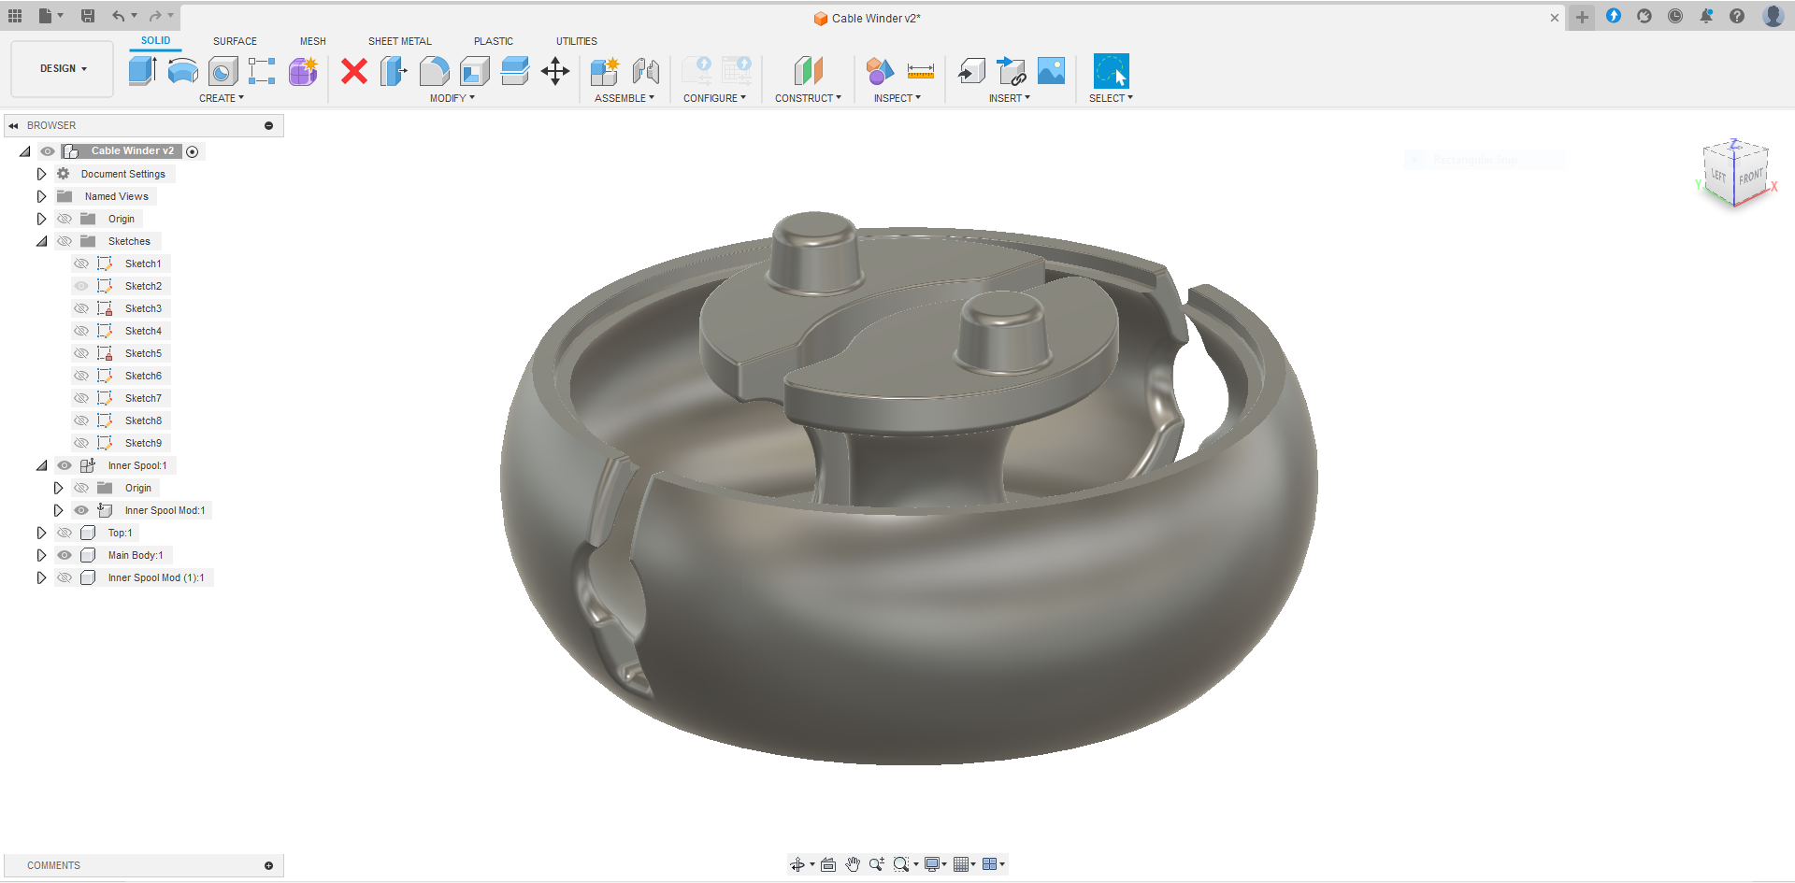Screen dimensions: 1795x883
Task: Click the New Component icon
Action: click(605, 71)
